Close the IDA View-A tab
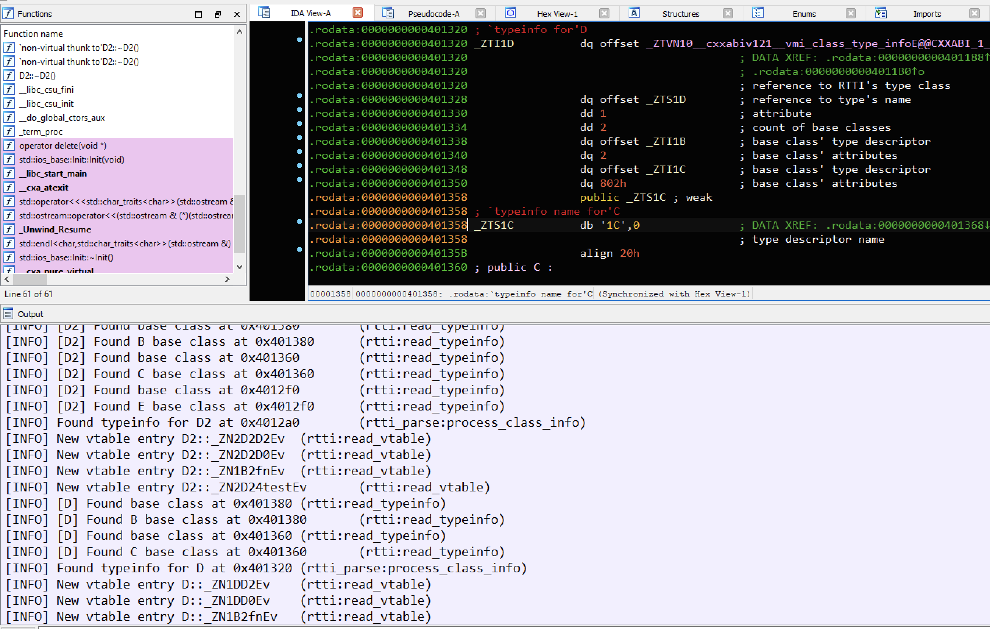Image resolution: width=990 pixels, height=629 pixels. tap(358, 13)
